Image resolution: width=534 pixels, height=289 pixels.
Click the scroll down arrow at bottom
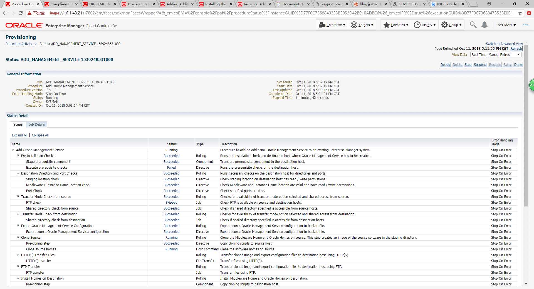click(x=526, y=284)
